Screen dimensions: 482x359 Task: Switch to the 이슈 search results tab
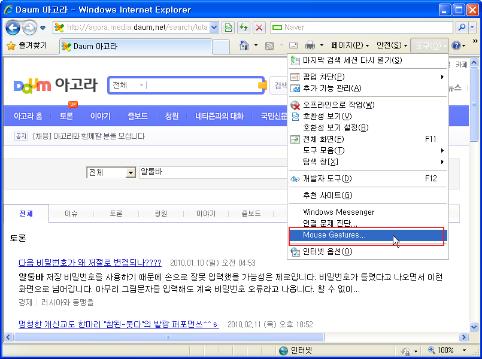click(71, 214)
